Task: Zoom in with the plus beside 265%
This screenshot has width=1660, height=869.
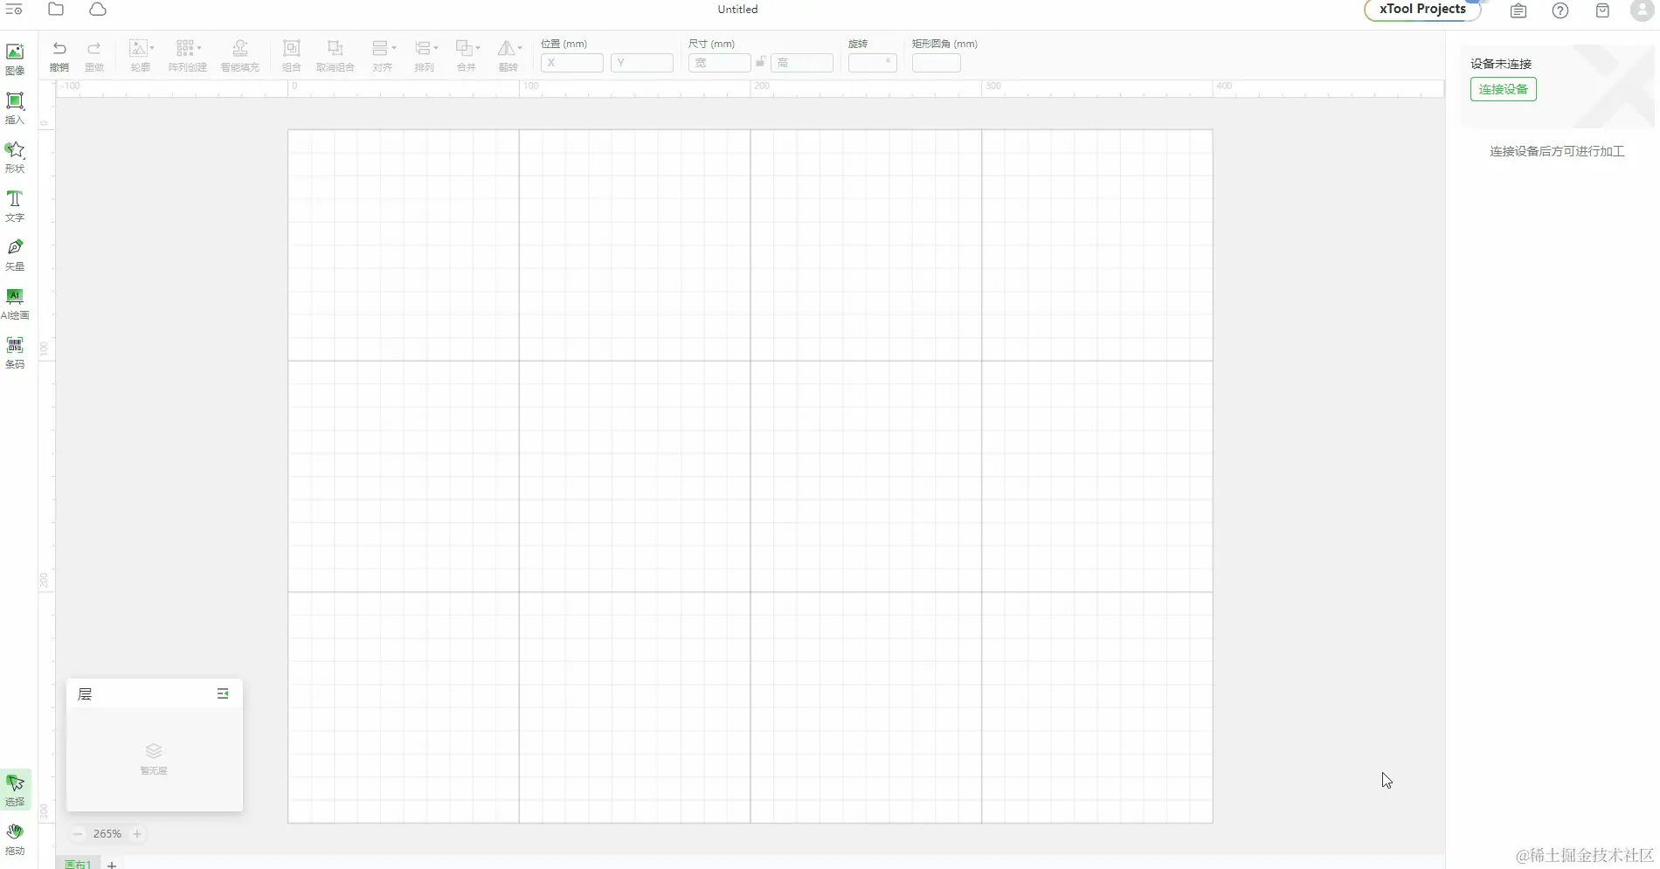Action: (x=137, y=834)
